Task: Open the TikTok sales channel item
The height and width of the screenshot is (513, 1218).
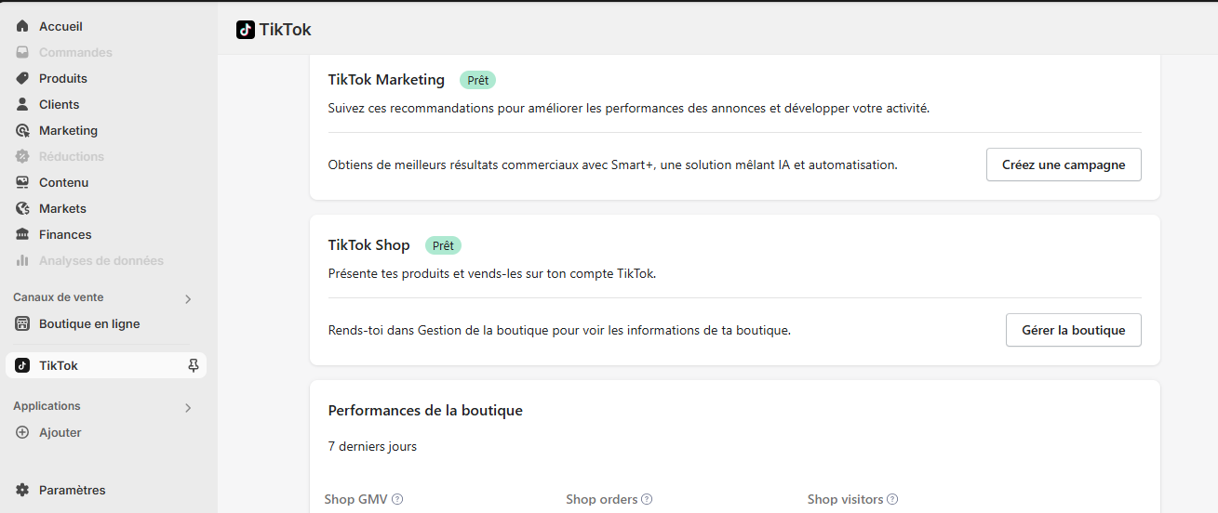Action: pyautogui.click(x=59, y=366)
